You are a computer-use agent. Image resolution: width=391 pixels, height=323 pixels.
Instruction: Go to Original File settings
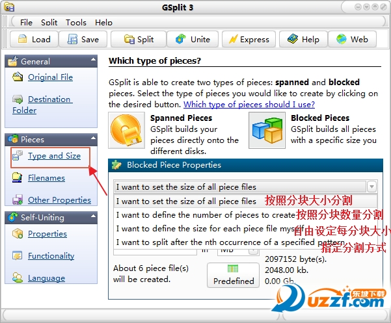(x=50, y=77)
